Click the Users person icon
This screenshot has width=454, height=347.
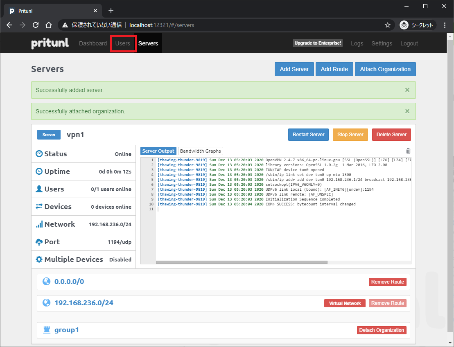pos(39,189)
